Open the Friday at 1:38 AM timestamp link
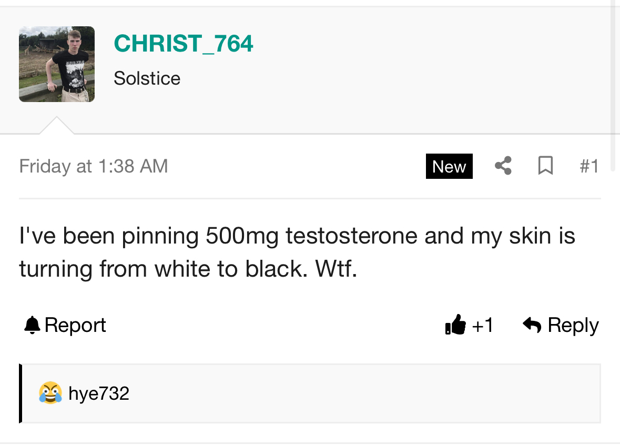This screenshot has width=620, height=445. (94, 166)
